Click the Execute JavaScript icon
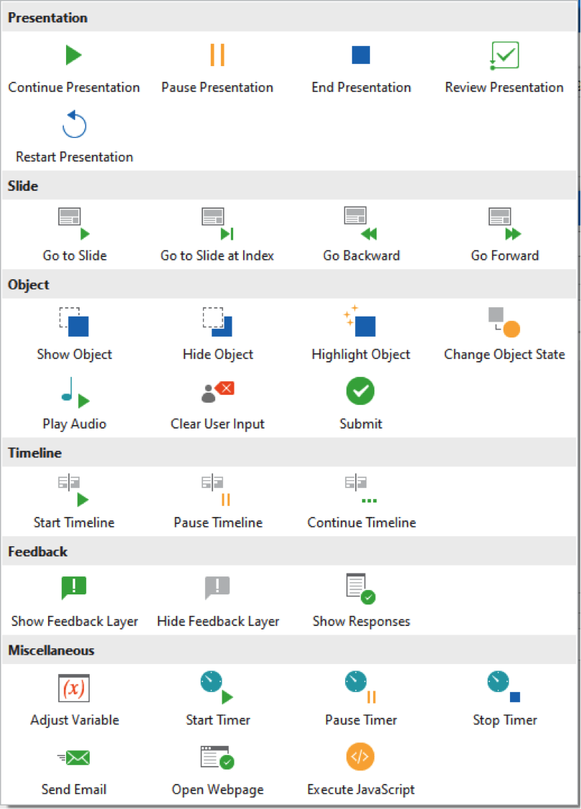 click(x=361, y=757)
